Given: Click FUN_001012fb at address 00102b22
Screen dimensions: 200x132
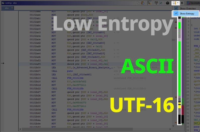Looking at the screenshot, I should pos(75,89).
